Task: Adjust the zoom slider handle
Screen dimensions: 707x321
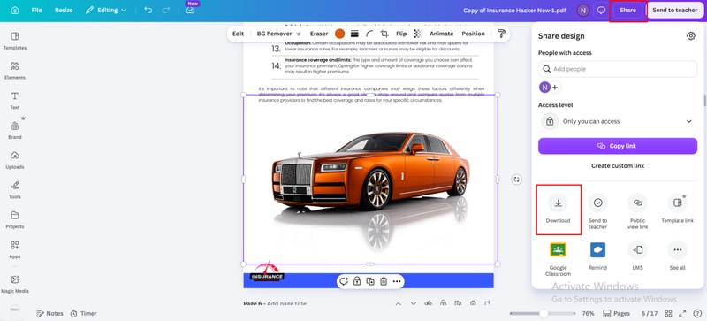Action: [x=544, y=313]
